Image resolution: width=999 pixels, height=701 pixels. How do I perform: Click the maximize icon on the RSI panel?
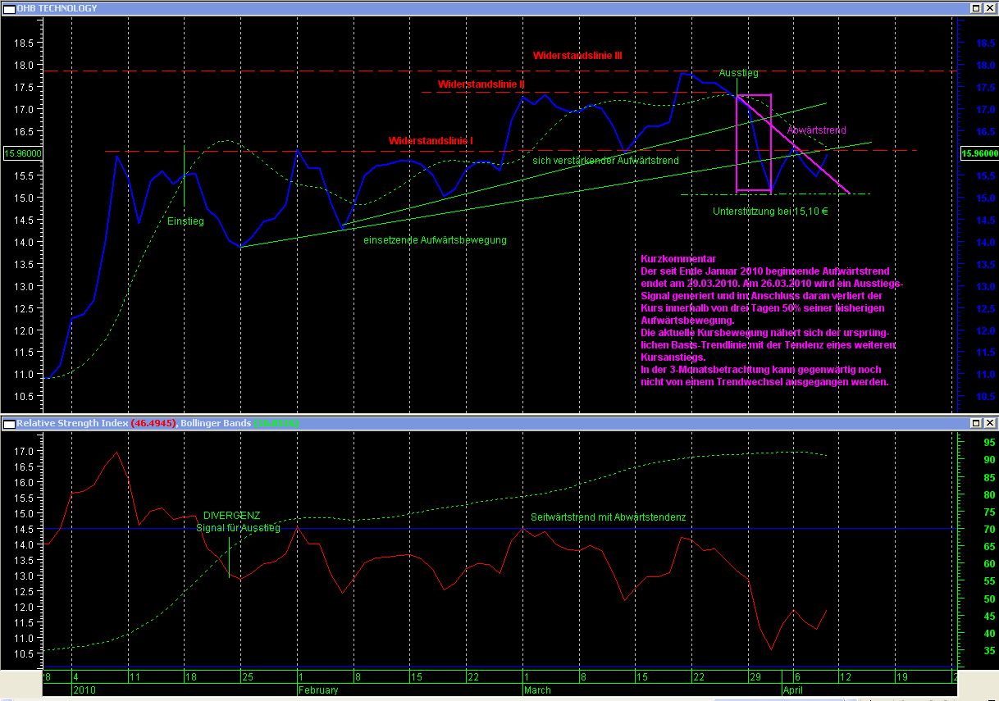978,424
